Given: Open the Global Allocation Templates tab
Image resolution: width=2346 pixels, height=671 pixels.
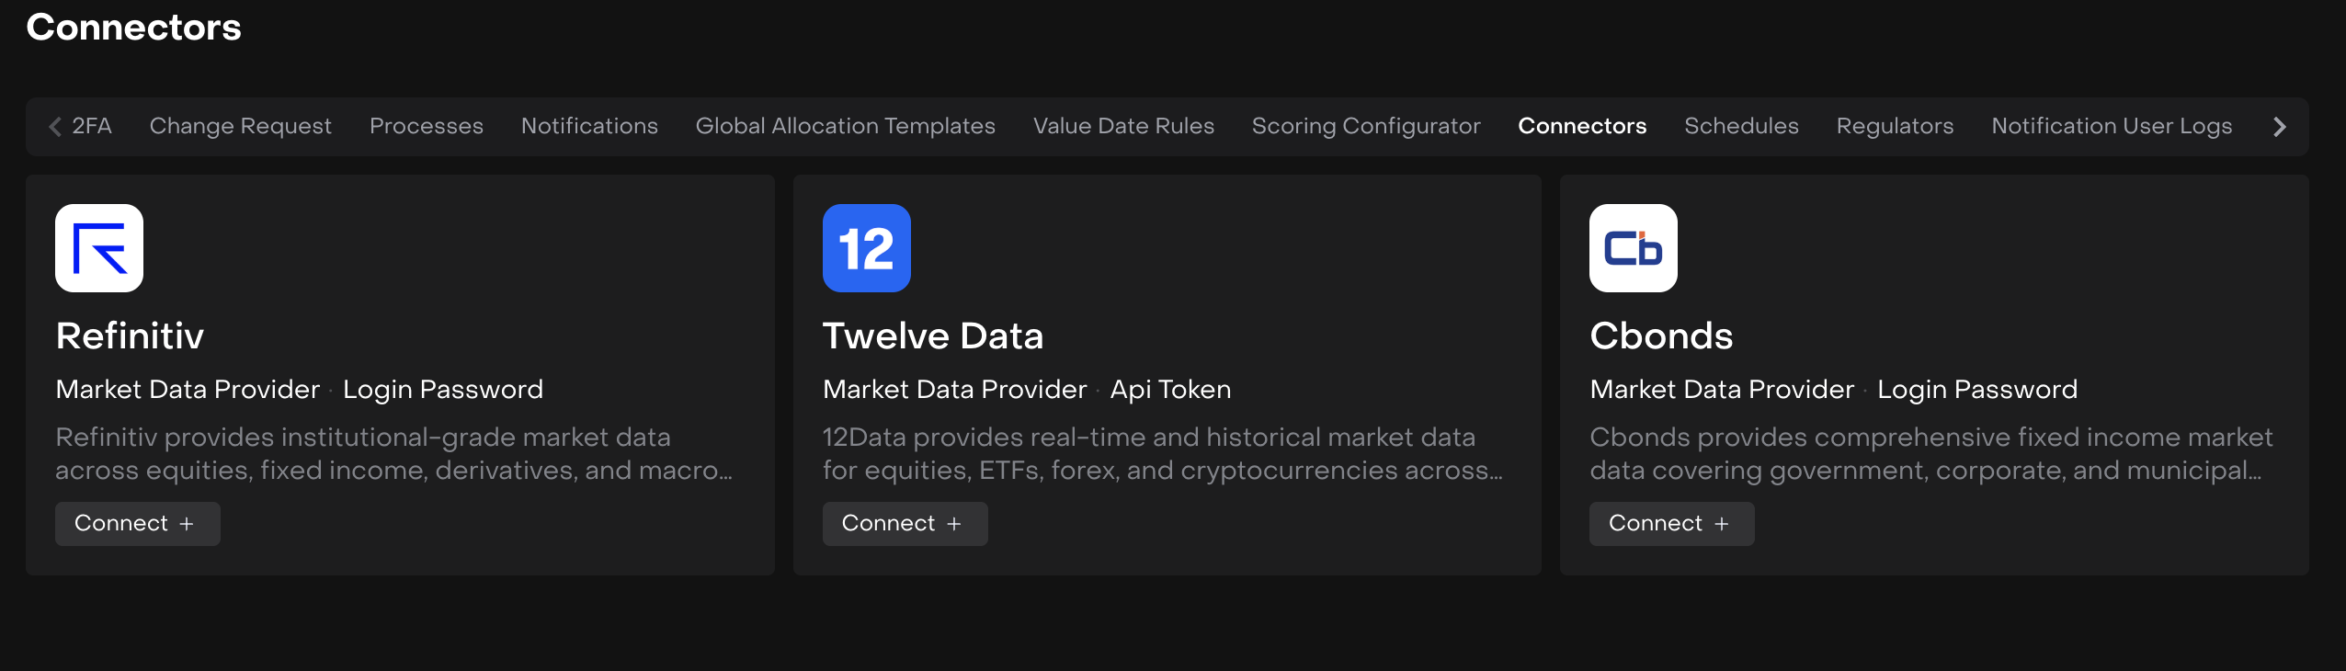Looking at the screenshot, I should [x=845, y=127].
